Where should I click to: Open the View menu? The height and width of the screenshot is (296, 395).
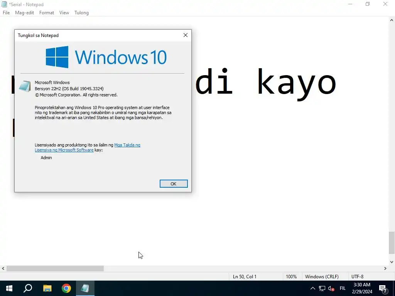[64, 13]
